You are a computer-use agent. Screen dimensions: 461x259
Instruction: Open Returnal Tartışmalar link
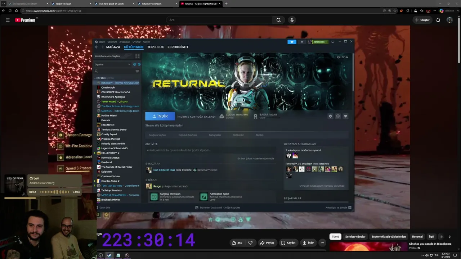pyautogui.click(x=215, y=135)
